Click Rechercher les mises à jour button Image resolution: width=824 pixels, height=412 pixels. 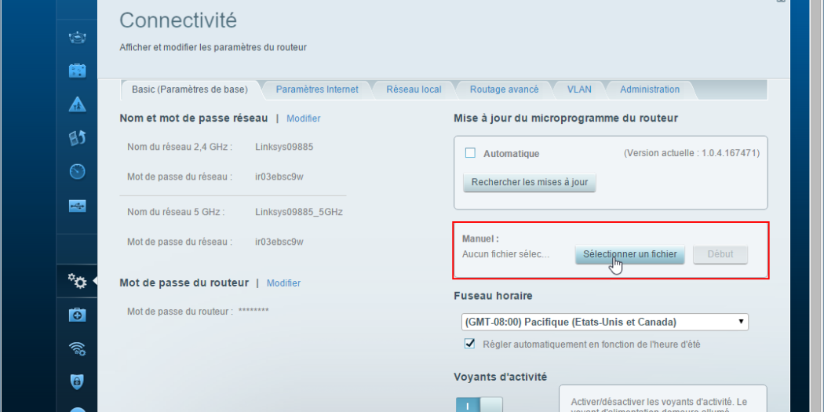click(x=530, y=182)
